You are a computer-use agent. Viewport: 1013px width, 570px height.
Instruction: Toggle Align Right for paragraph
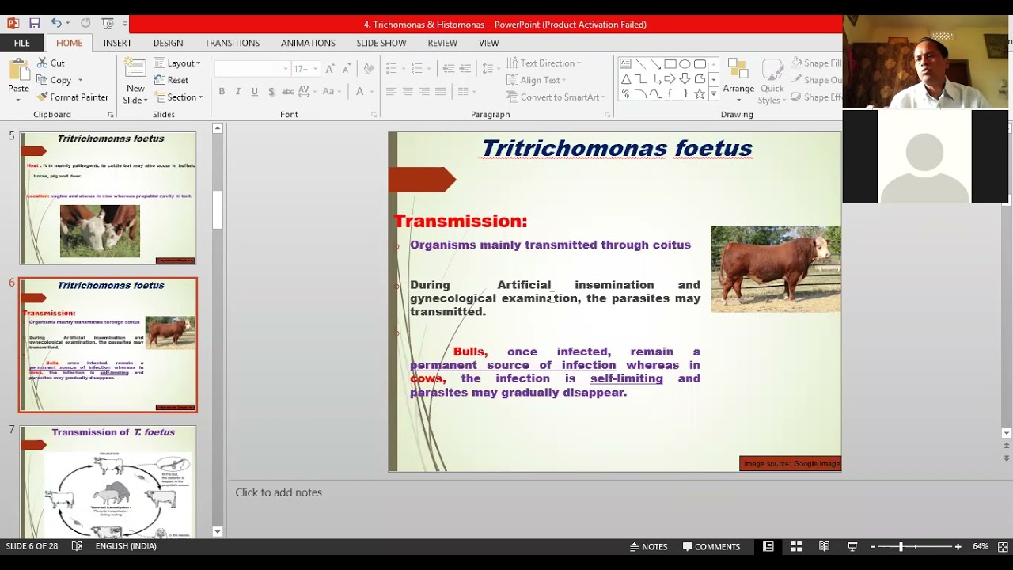pos(424,92)
